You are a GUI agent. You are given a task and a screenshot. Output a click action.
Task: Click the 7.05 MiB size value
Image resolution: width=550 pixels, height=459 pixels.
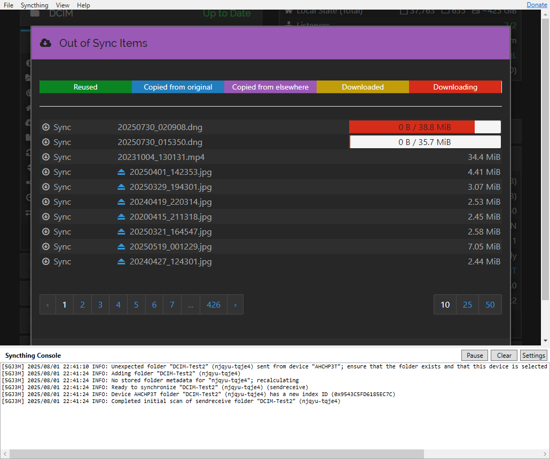pos(484,246)
